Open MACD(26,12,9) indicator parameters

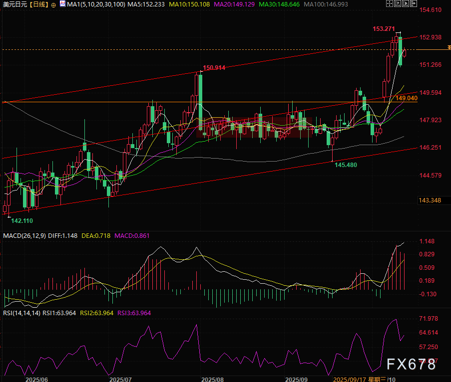[x=25, y=235]
